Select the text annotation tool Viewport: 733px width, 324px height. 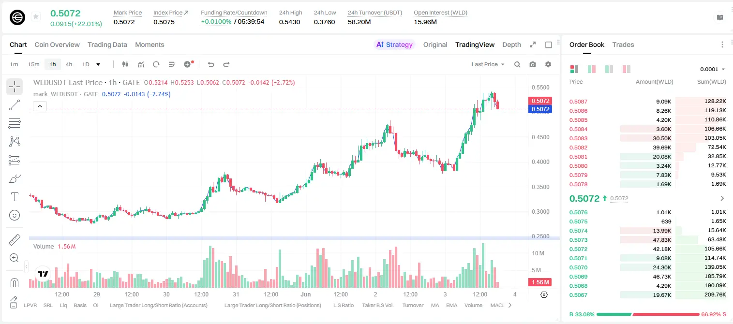pyautogui.click(x=15, y=197)
